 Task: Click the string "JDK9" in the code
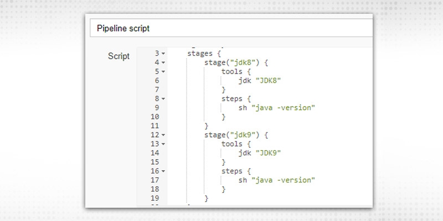point(269,153)
